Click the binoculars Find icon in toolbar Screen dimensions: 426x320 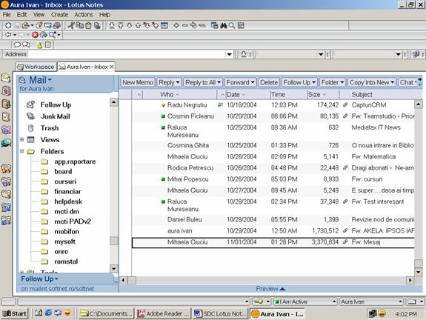coord(223,25)
